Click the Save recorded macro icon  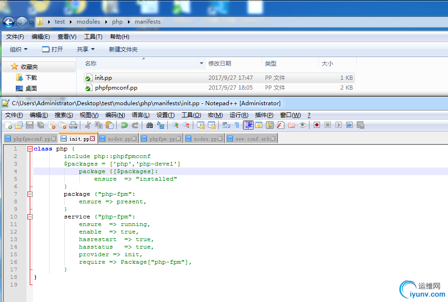pyautogui.click(x=360, y=125)
